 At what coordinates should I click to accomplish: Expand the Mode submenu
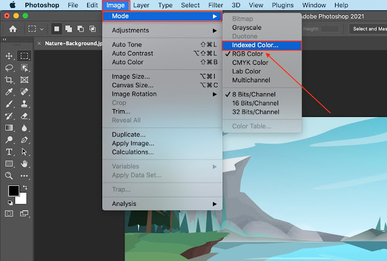(162, 16)
